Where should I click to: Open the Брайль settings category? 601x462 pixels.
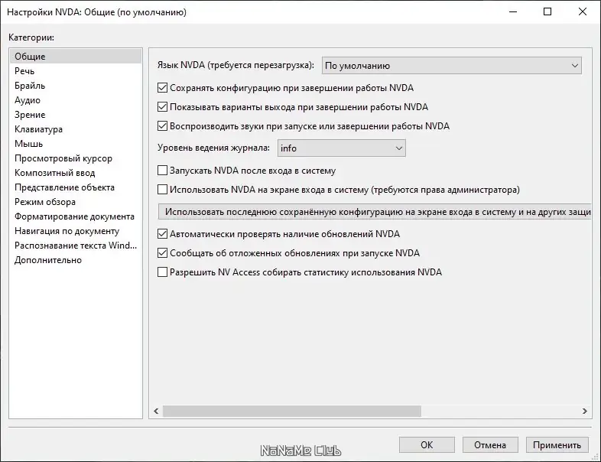coord(76,86)
